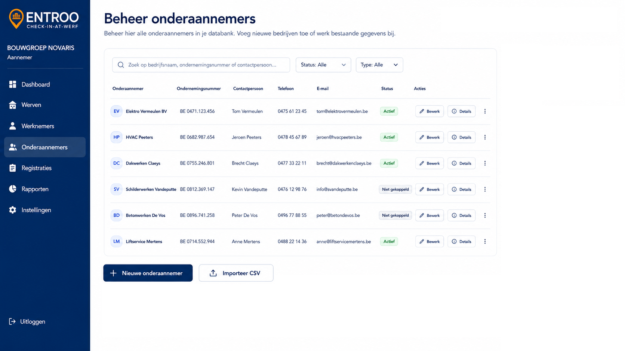Viewport: 625px width, 351px height.
Task: Click the company name Liftservice Mertens
Action: tap(144, 242)
